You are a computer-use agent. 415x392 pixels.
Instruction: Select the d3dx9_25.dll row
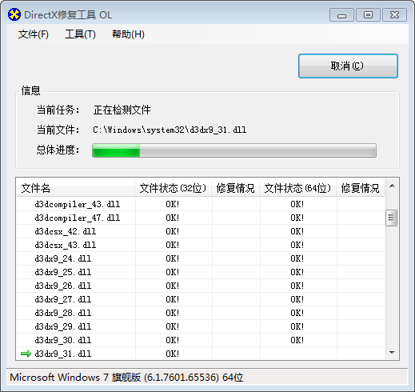[x=201, y=272]
